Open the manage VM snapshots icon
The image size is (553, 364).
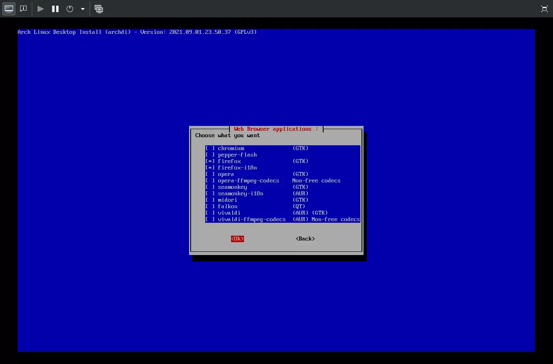click(x=99, y=9)
